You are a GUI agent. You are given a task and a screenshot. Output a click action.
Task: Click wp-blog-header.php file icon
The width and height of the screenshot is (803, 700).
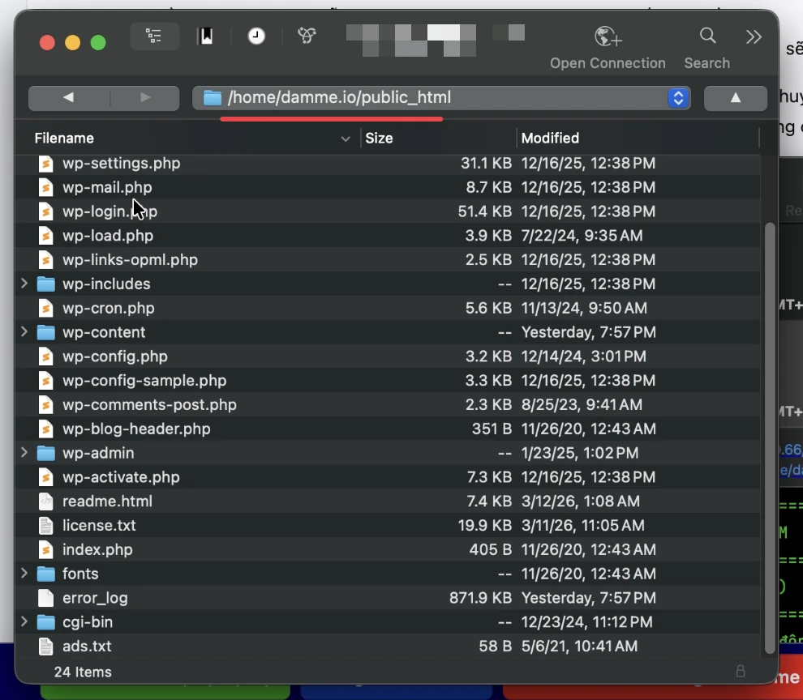[45, 429]
